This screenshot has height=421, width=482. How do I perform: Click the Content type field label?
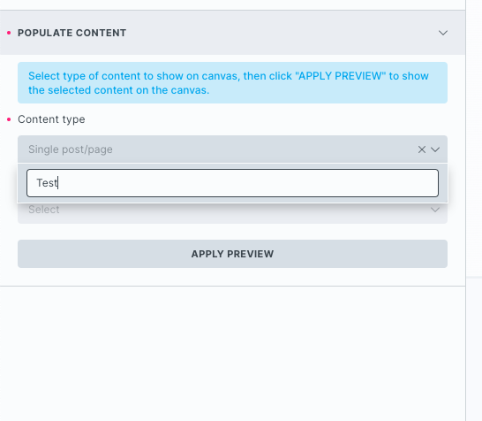[51, 119]
